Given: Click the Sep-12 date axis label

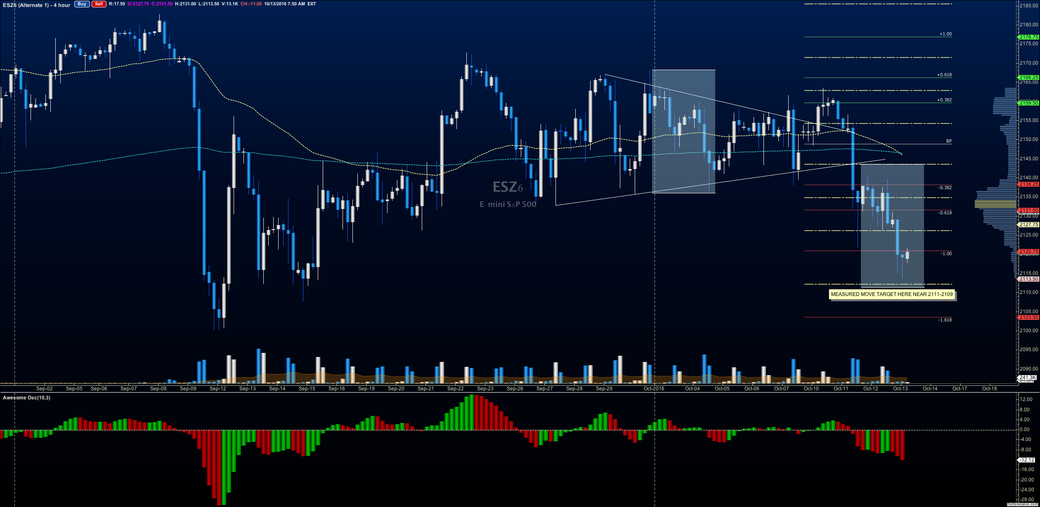Looking at the screenshot, I should click(x=218, y=389).
